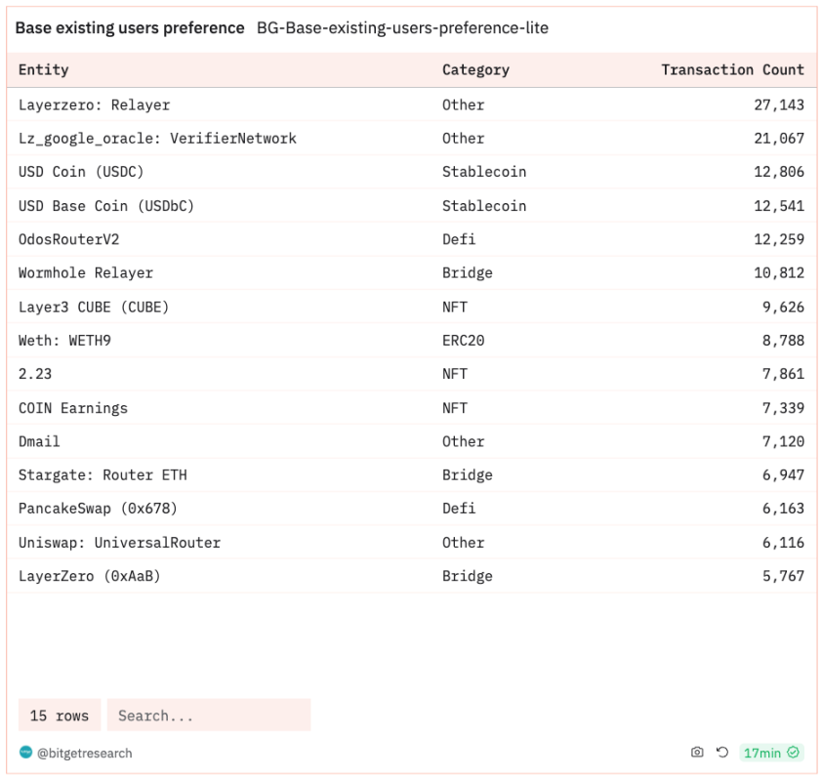Select the Wormhole Relayer entity cell
Viewport: 822px width, 777px height.
click(86, 273)
